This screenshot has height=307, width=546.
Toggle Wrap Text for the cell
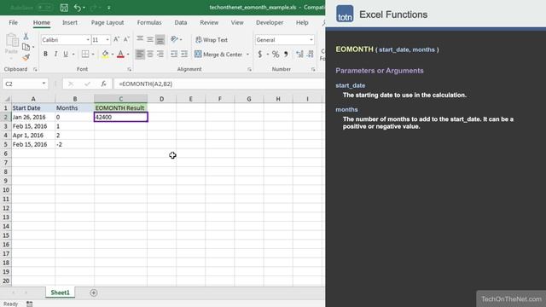tap(212, 40)
